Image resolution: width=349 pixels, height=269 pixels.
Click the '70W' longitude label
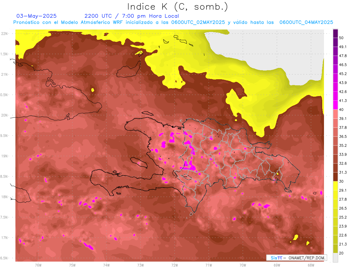243,265
